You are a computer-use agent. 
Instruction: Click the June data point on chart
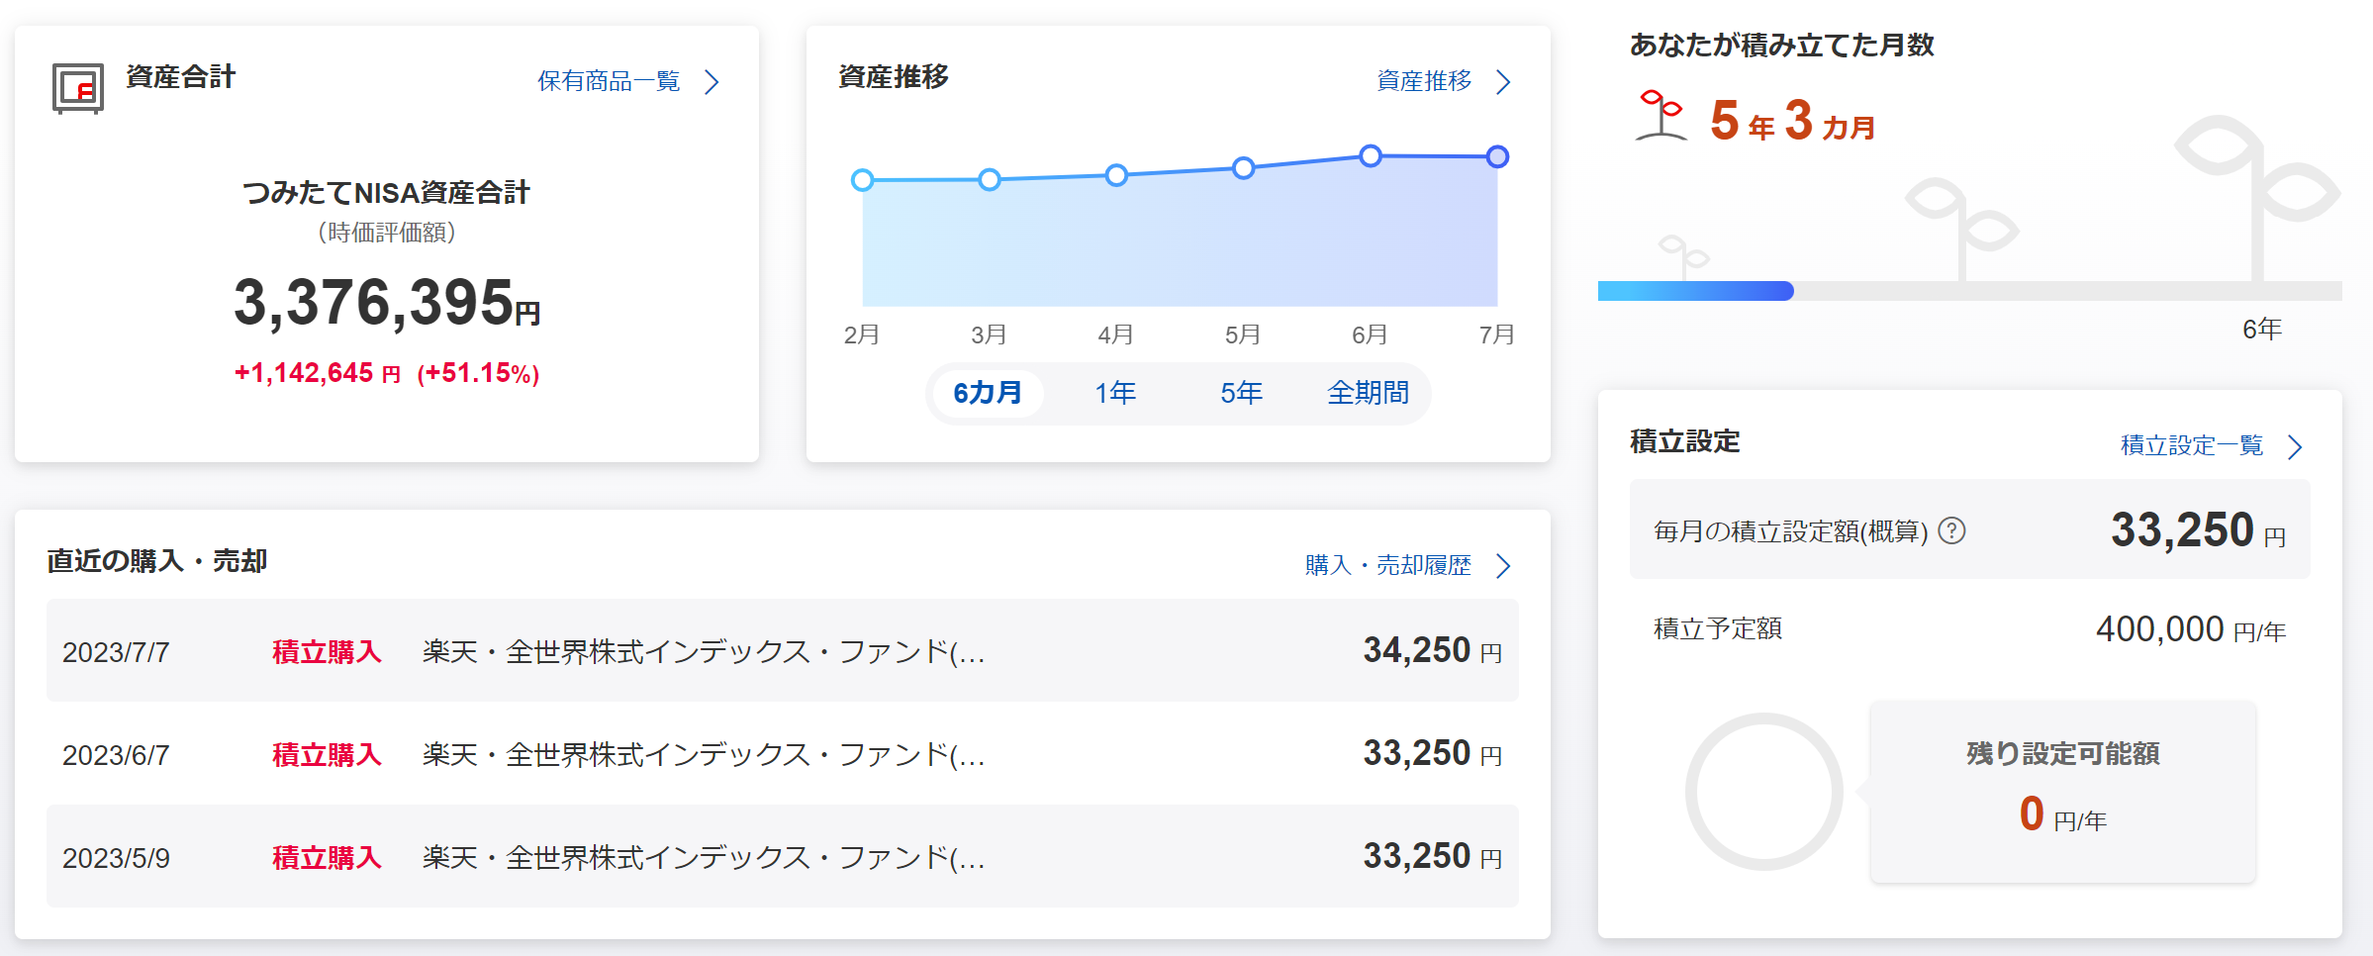(1371, 156)
